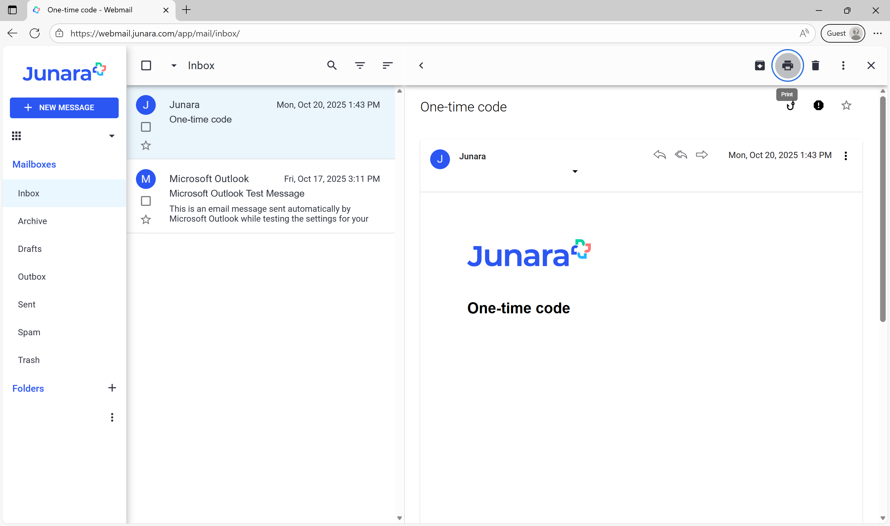This screenshot has height=526, width=890.
Task: Click the reading pane vertical scrollbar
Action: 883,209
